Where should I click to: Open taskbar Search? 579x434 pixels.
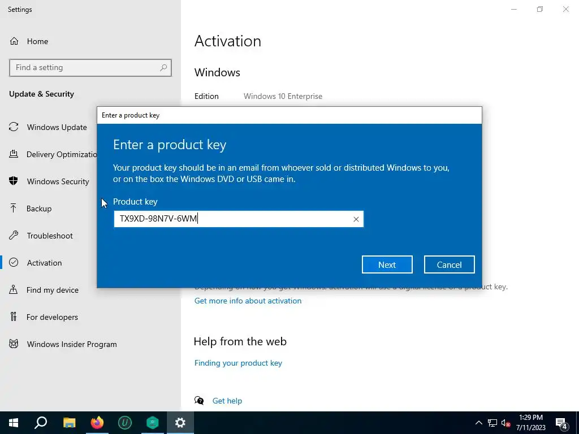[x=41, y=423]
